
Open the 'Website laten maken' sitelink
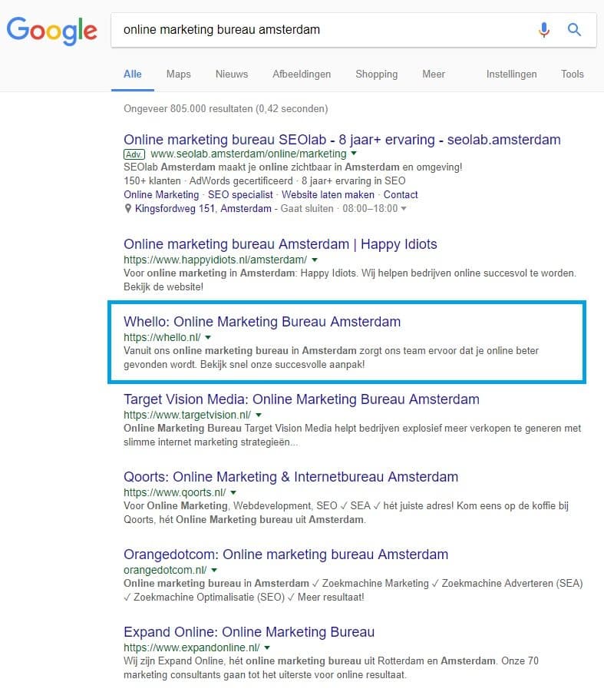pos(328,194)
